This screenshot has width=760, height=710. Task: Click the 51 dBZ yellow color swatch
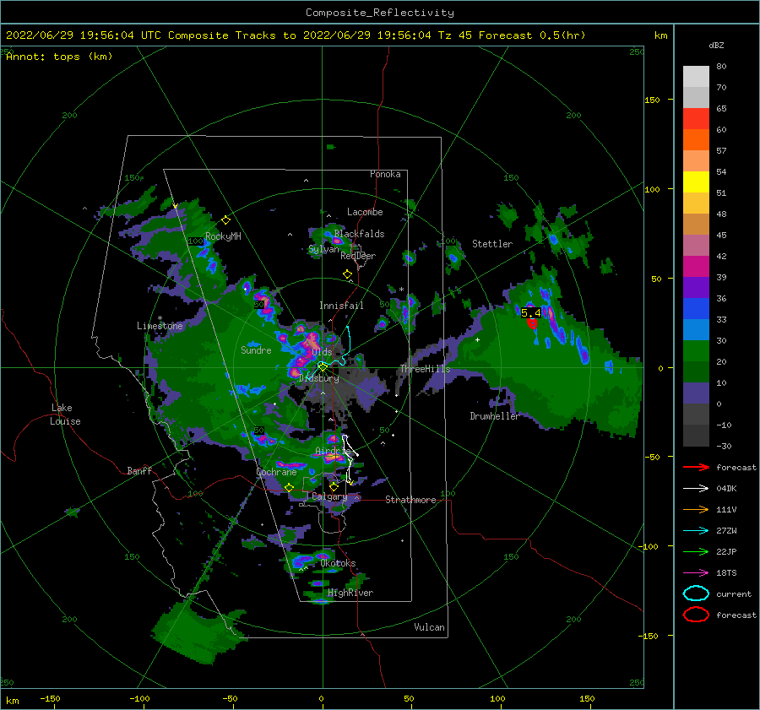coord(696,182)
